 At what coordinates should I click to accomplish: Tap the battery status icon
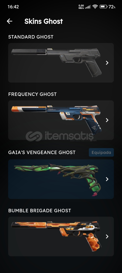[103, 7]
